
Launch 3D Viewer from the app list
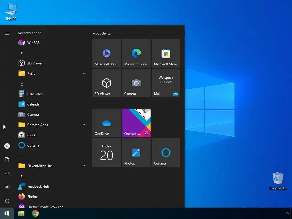tap(52, 63)
